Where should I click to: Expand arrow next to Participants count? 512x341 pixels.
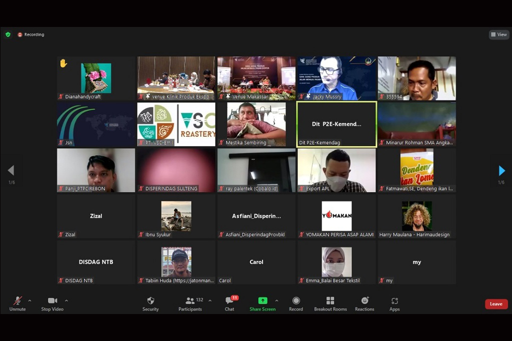tap(209, 301)
